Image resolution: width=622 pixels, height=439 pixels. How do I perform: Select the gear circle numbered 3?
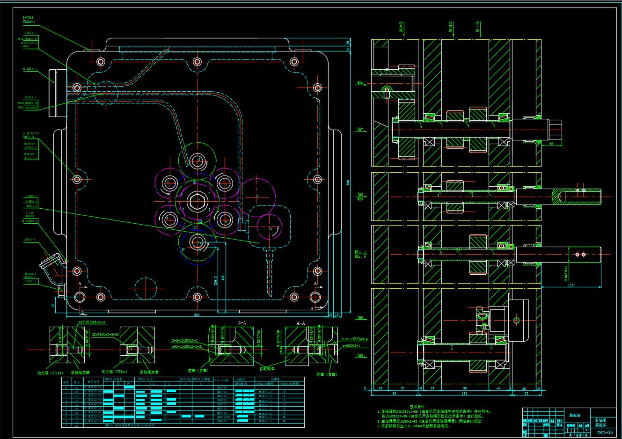169,183
